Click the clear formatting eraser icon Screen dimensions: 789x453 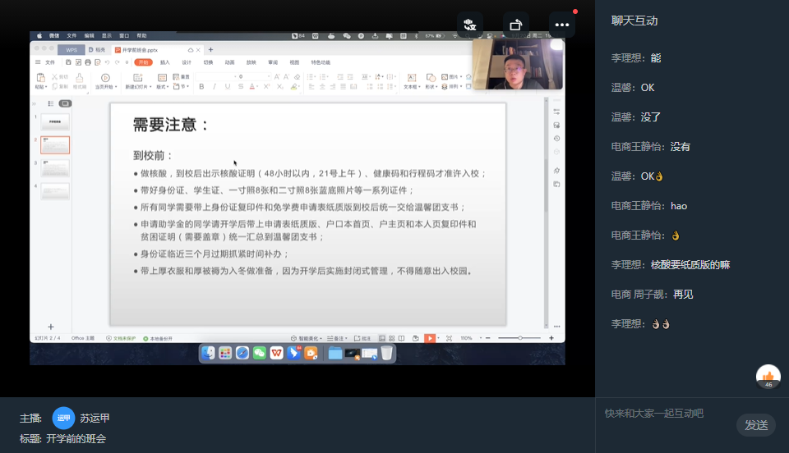[x=297, y=77]
